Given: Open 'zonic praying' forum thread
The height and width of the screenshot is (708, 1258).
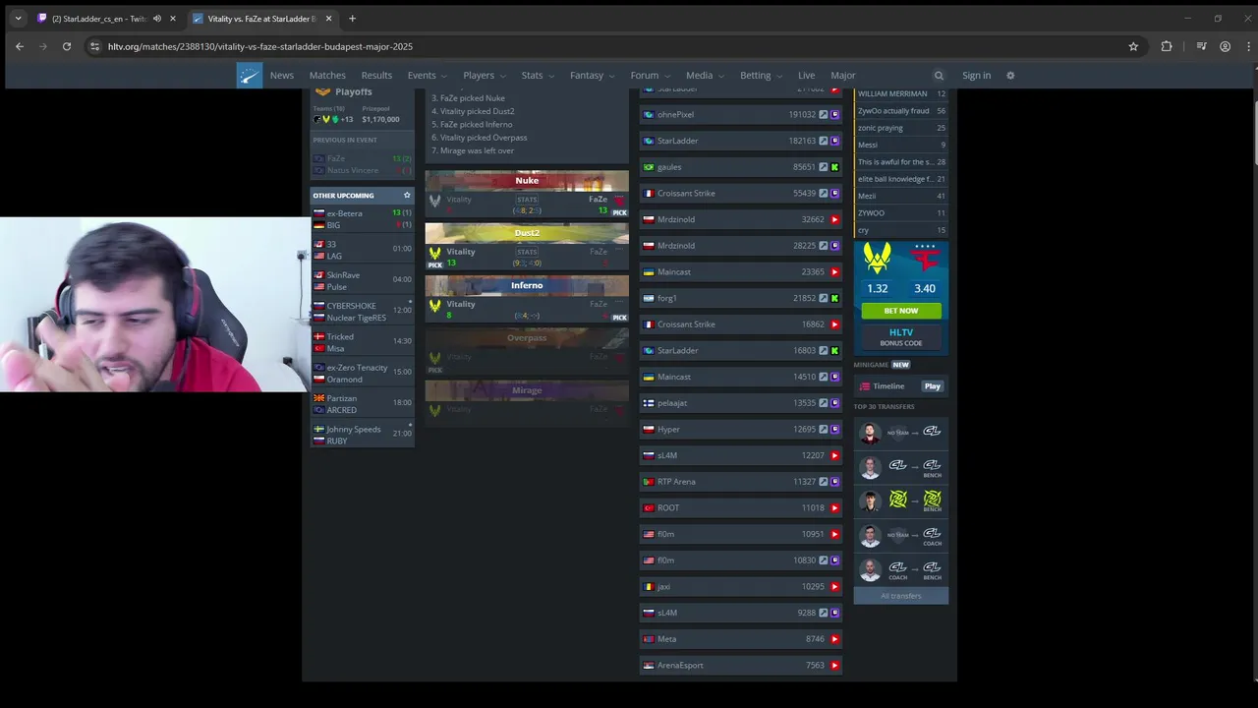Looking at the screenshot, I should coord(901,128).
